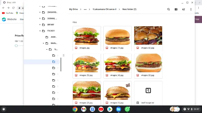Click the highlighted blue folder in sidebar

[x=54, y=62]
